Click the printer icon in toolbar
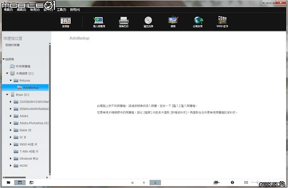 124,20
